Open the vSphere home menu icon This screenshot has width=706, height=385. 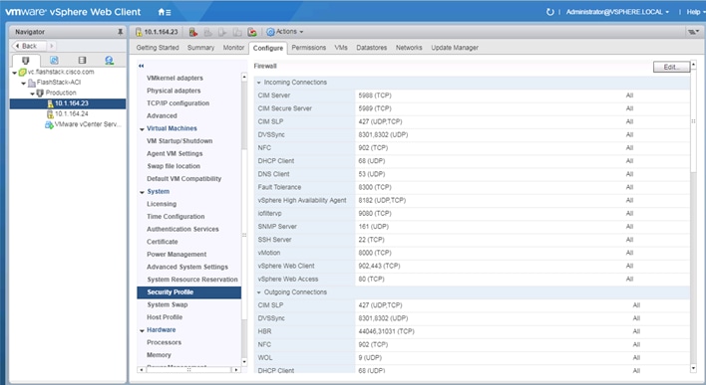click(165, 12)
